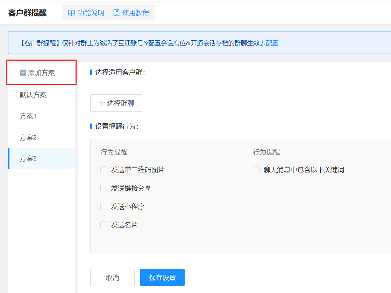Click the document icon beside 使用教程

point(116,13)
